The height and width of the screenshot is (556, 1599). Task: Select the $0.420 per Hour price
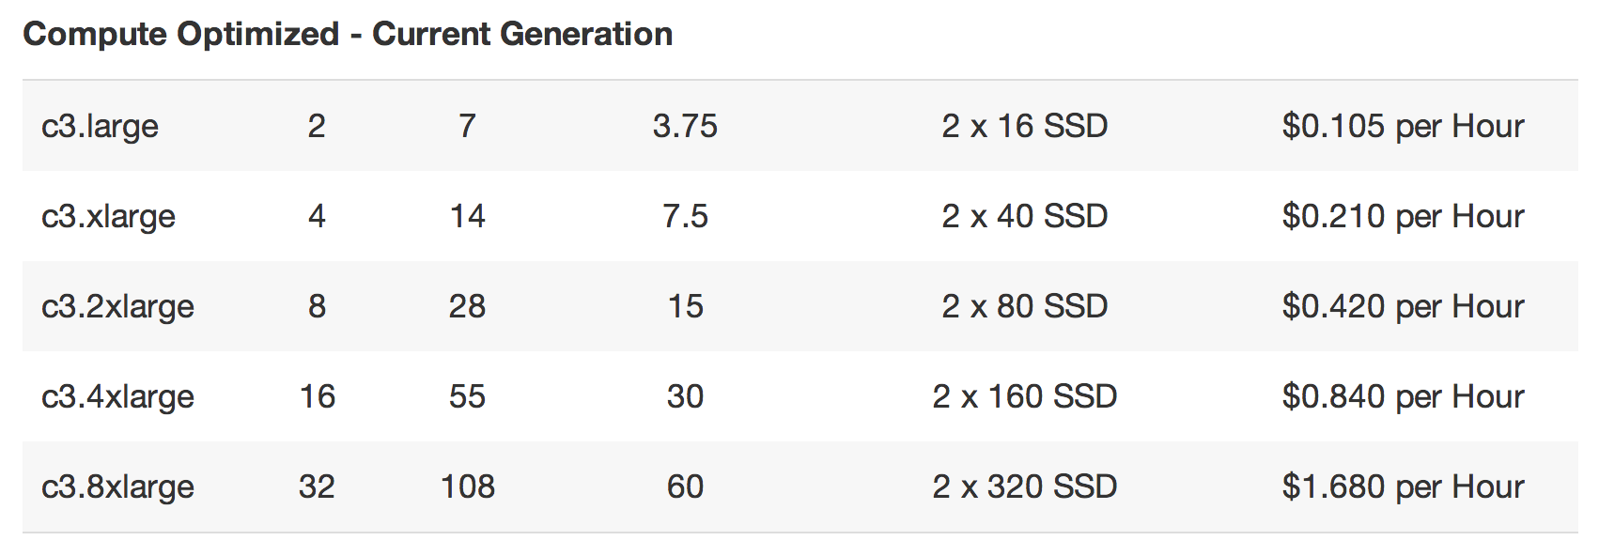tap(1402, 306)
